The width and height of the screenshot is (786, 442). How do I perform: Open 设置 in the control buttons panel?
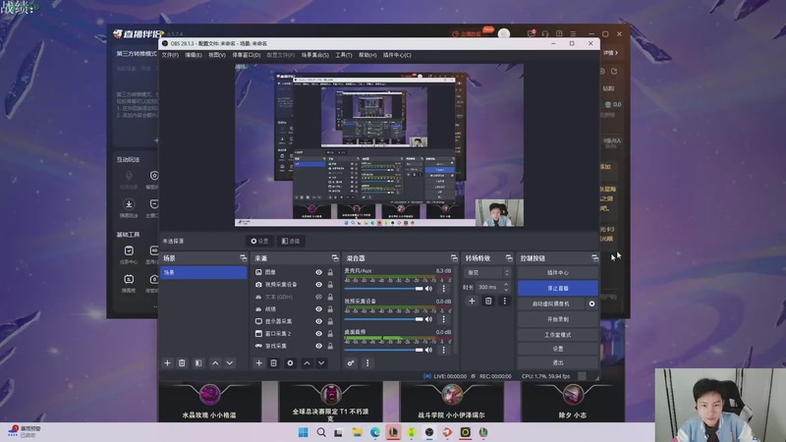557,349
